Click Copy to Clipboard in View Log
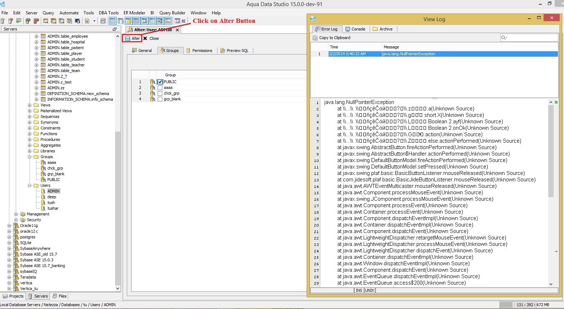The width and height of the screenshot is (564, 309). pyautogui.click(x=331, y=38)
